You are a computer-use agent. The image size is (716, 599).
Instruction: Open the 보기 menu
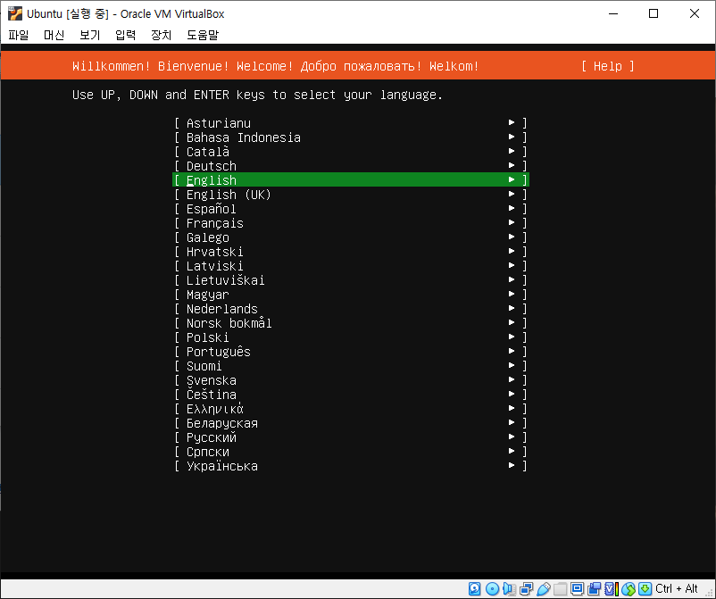[90, 35]
